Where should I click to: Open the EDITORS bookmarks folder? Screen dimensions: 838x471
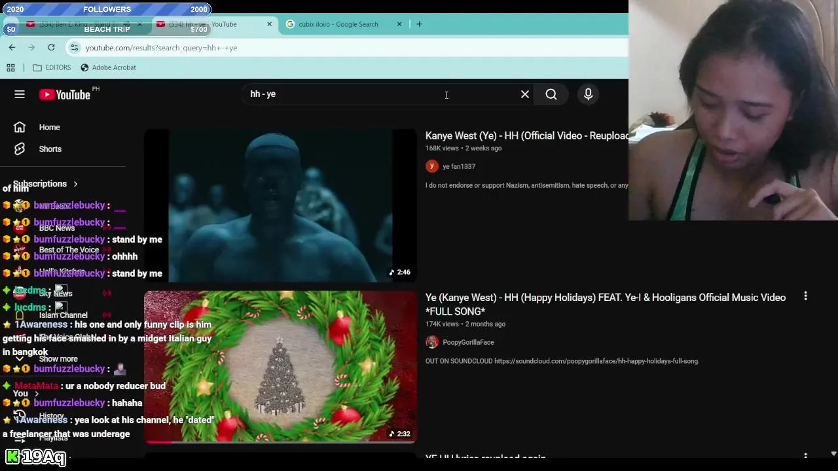click(x=52, y=67)
